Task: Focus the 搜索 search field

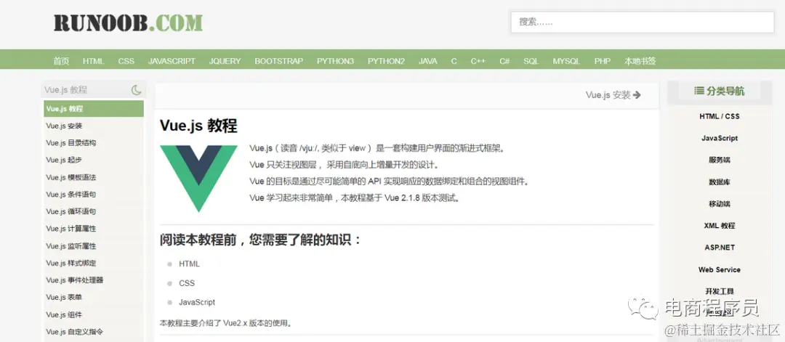Action: pos(643,22)
